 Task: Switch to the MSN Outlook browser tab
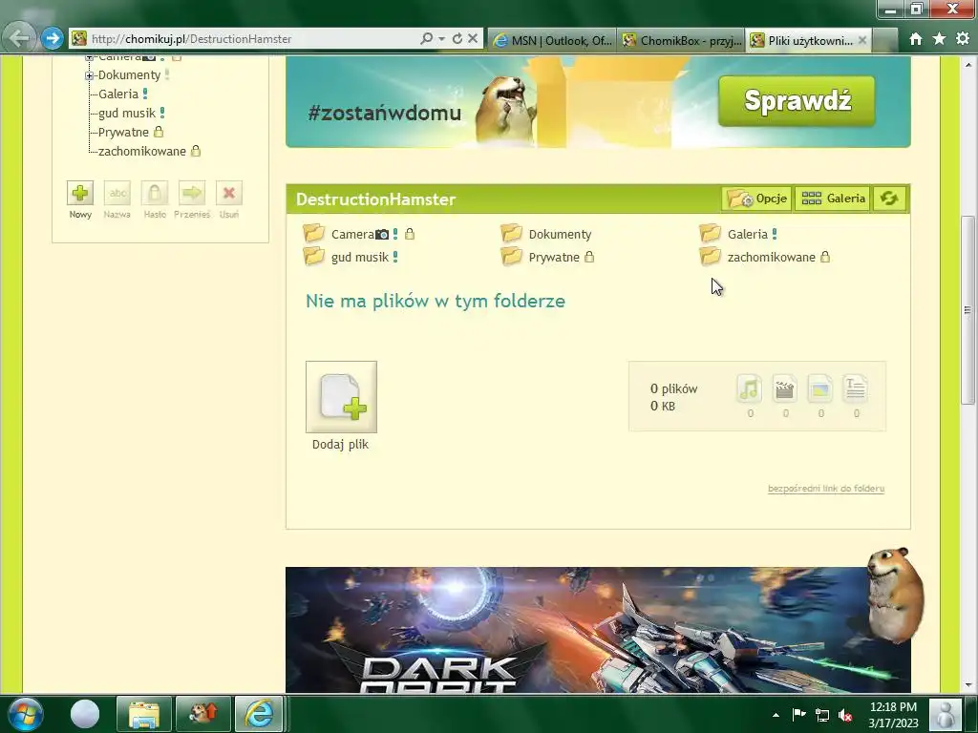[551, 40]
